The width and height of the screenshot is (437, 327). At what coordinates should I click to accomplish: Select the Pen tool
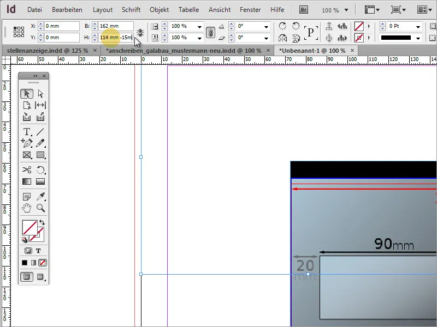click(27, 143)
